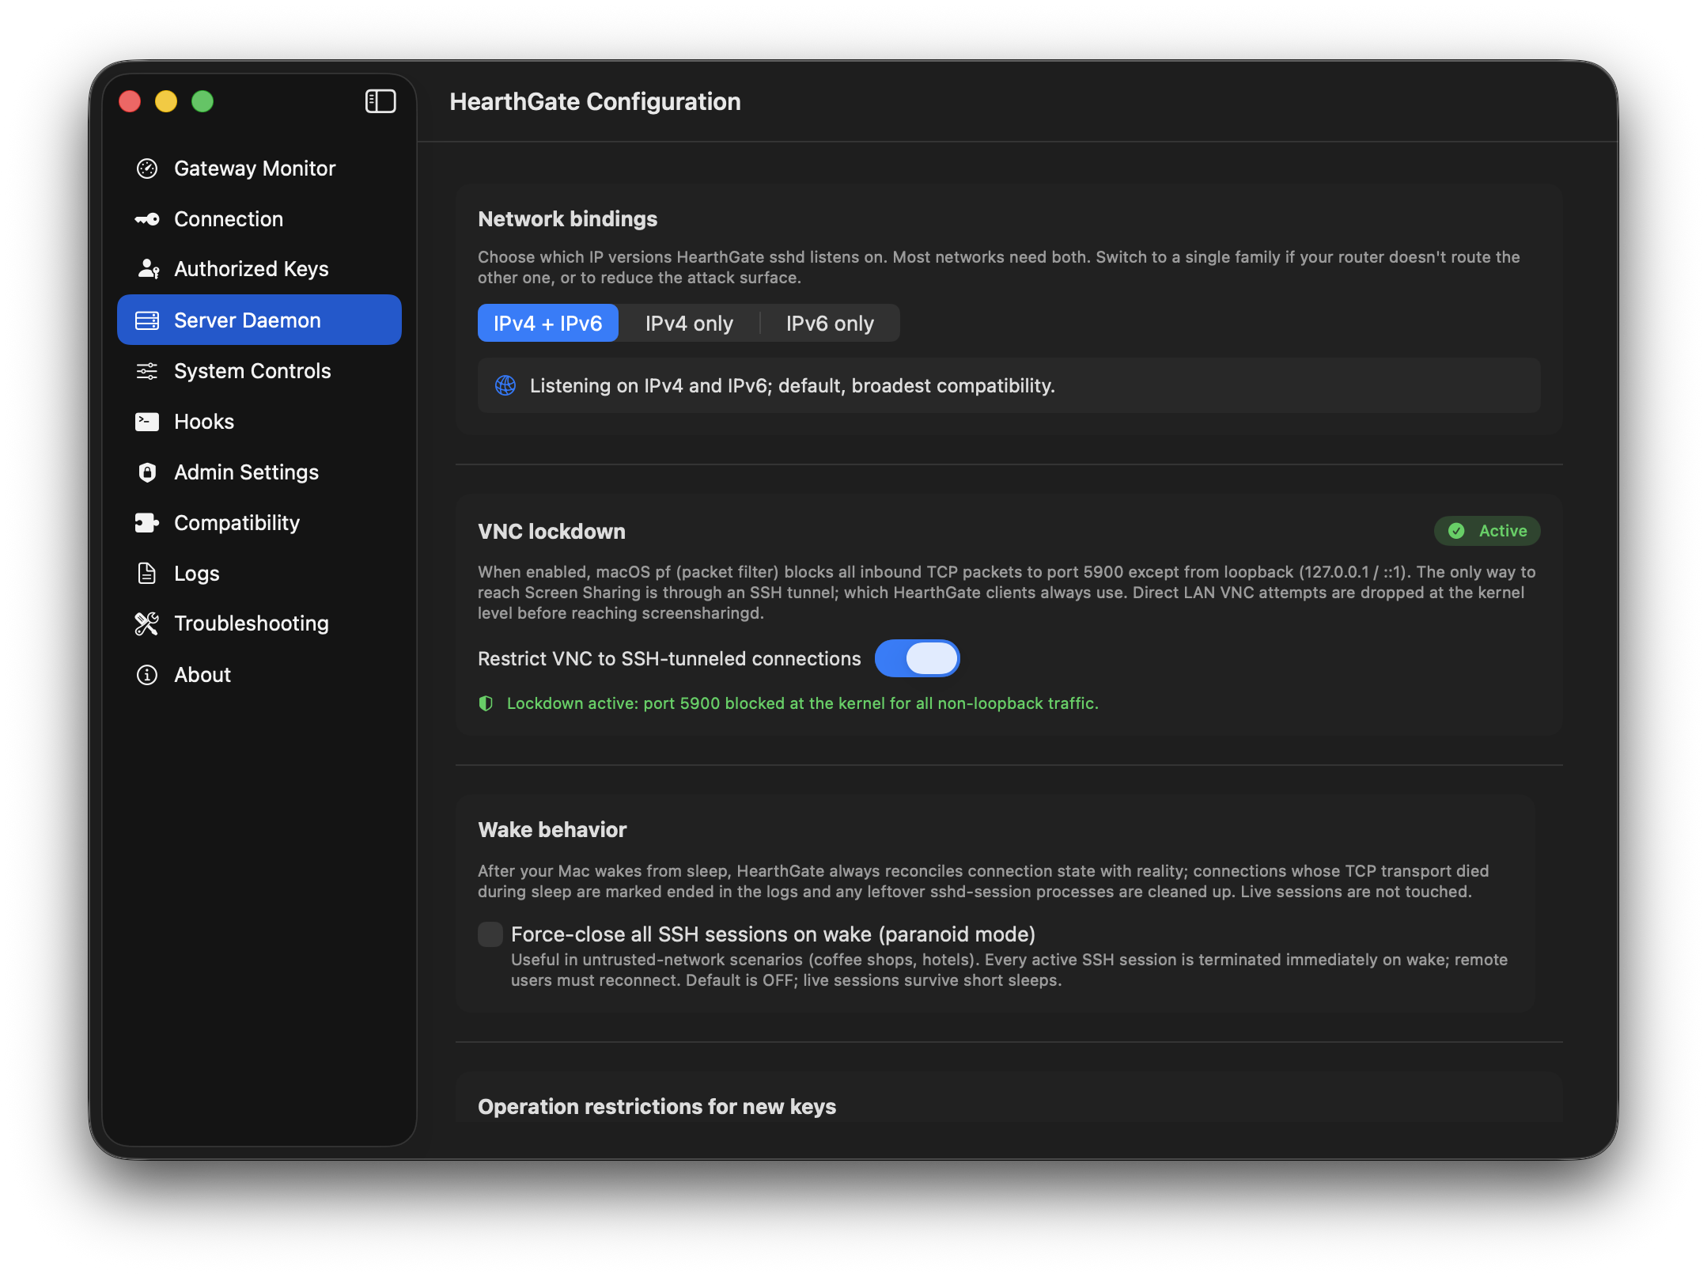Click 'Operation restrictions for new keys' heading
The width and height of the screenshot is (1707, 1277).
point(657,1107)
